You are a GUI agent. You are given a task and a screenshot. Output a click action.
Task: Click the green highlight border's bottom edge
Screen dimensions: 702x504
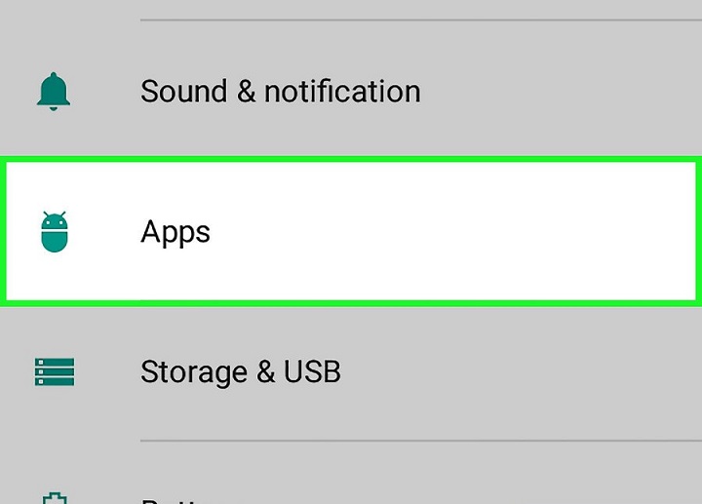351,303
